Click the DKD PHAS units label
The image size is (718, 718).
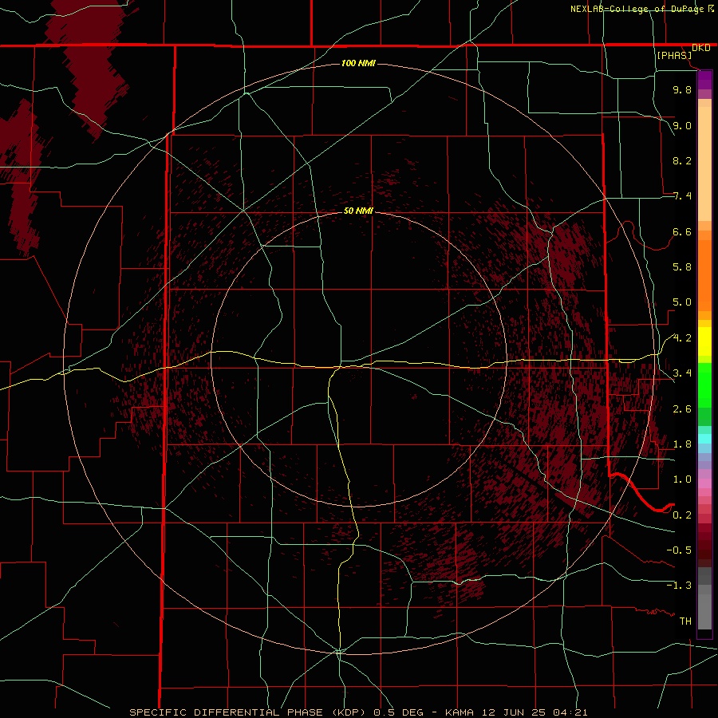pos(683,51)
